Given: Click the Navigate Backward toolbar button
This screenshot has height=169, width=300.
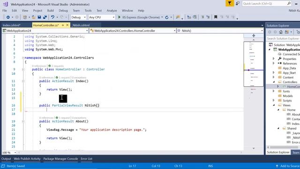Looking at the screenshot, I should click(8, 17).
